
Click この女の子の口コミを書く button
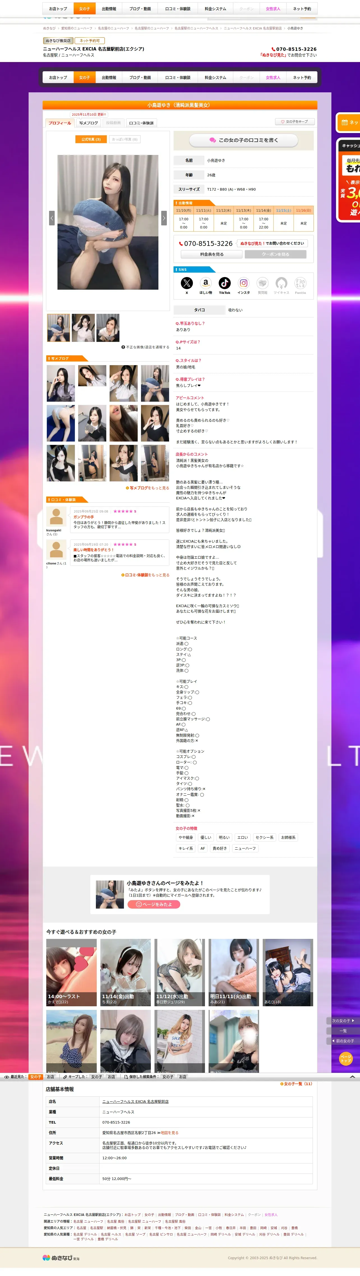pyautogui.click(x=243, y=140)
